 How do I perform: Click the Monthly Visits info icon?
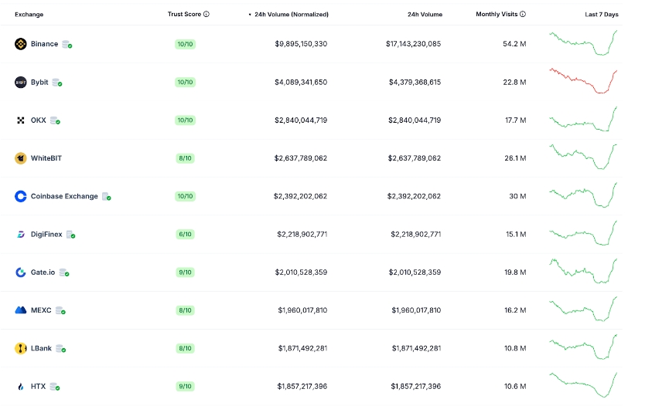coord(524,14)
